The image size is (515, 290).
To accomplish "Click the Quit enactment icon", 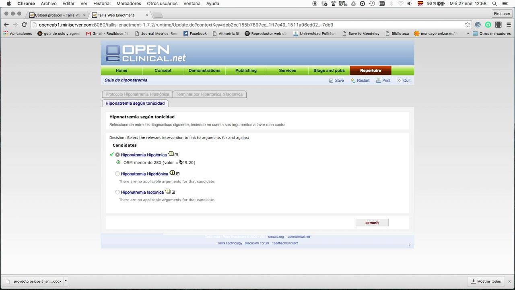I will coord(399,81).
